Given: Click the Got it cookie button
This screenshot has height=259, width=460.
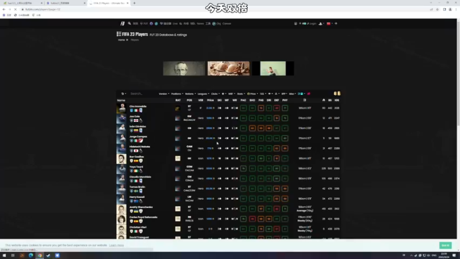Looking at the screenshot, I should click(445, 245).
